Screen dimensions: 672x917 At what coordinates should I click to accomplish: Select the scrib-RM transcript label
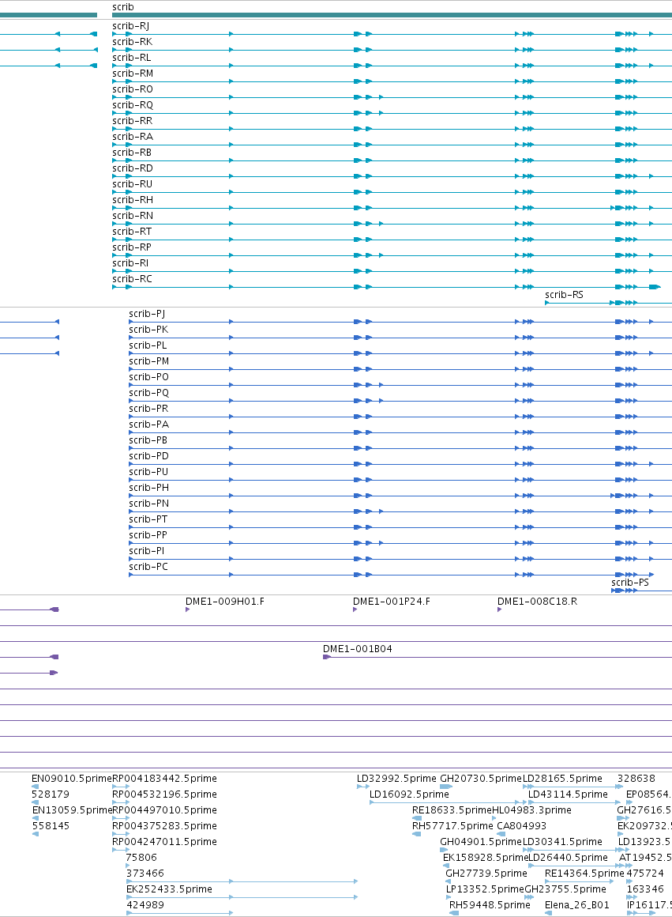click(x=133, y=73)
